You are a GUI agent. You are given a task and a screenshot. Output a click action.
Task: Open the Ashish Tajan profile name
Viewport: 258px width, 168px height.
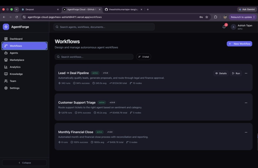(x=245, y=25)
